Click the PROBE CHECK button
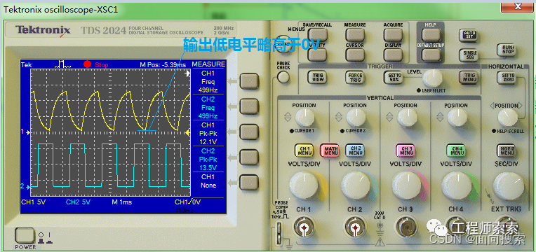Screen dimensions: 536x252 pos(283,77)
